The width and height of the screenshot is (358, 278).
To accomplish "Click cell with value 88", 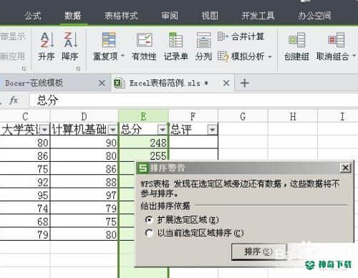I will pyautogui.click(x=84, y=182).
